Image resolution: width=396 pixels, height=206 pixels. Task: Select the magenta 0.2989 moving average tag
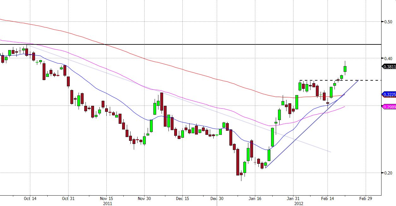[x=389, y=107]
